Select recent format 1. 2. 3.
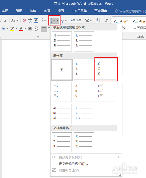Image resolution: width=146 pixels, height=178 pixels. pos(84,41)
